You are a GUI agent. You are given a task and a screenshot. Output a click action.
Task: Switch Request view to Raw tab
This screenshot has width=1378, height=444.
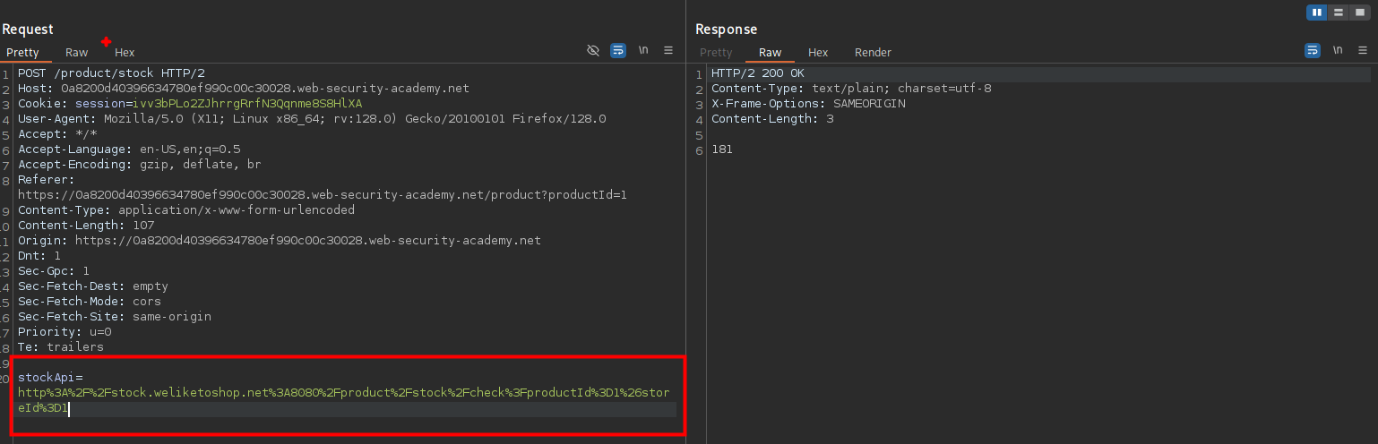[77, 53]
